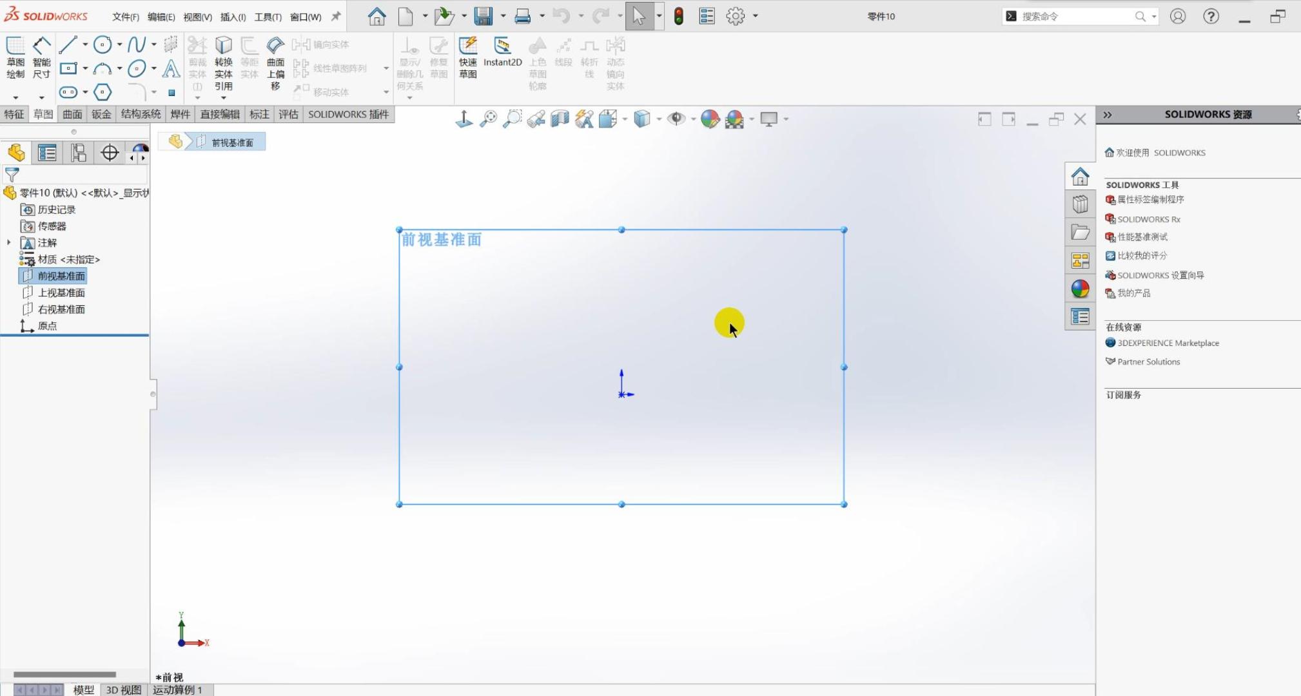The image size is (1301, 696).
Task: Toggle Hide/Show Items eye icon
Action: click(x=676, y=119)
